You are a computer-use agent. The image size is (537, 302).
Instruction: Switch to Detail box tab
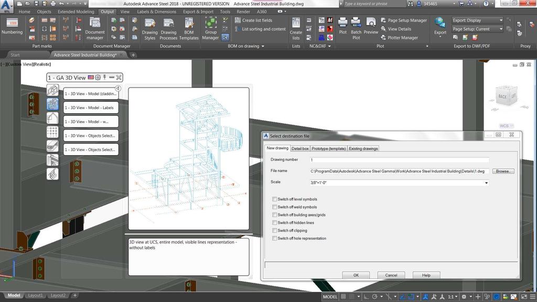point(300,148)
